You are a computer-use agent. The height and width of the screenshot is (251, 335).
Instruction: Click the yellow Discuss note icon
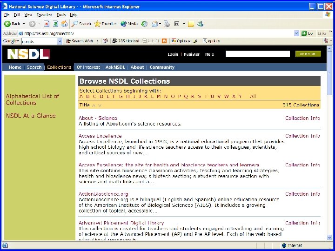[191, 24]
